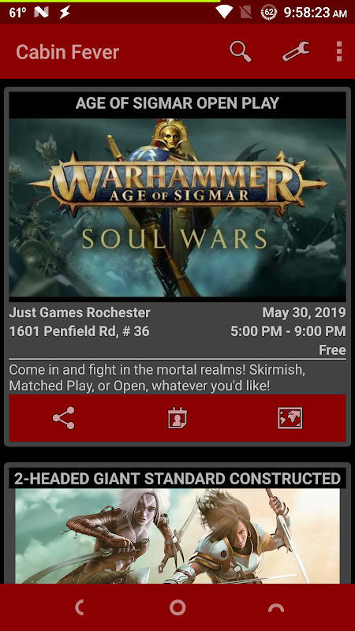This screenshot has width=355, height=631.
Task: Tap the Just Games Rochester venue name
Action: [80, 312]
